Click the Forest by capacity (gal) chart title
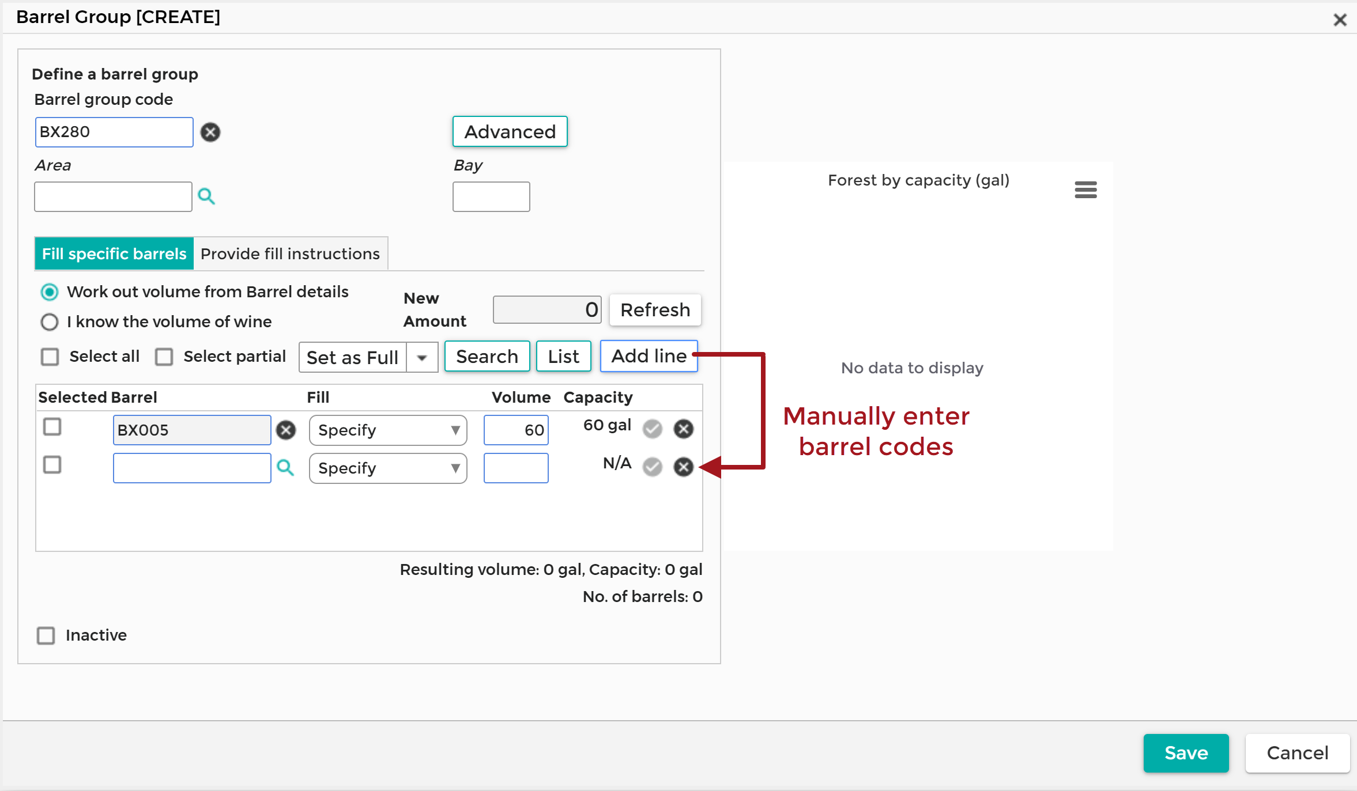 pyautogui.click(x=918, y=180)
